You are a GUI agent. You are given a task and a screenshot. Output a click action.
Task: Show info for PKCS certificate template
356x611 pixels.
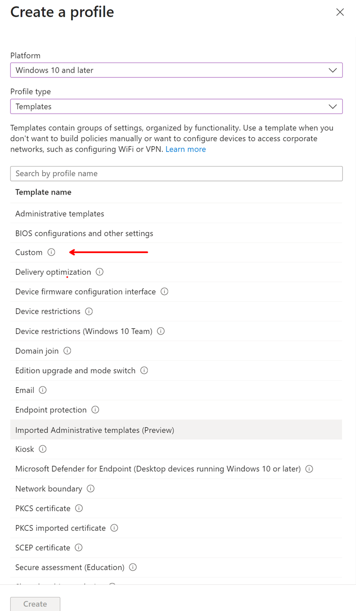[79, 508]
